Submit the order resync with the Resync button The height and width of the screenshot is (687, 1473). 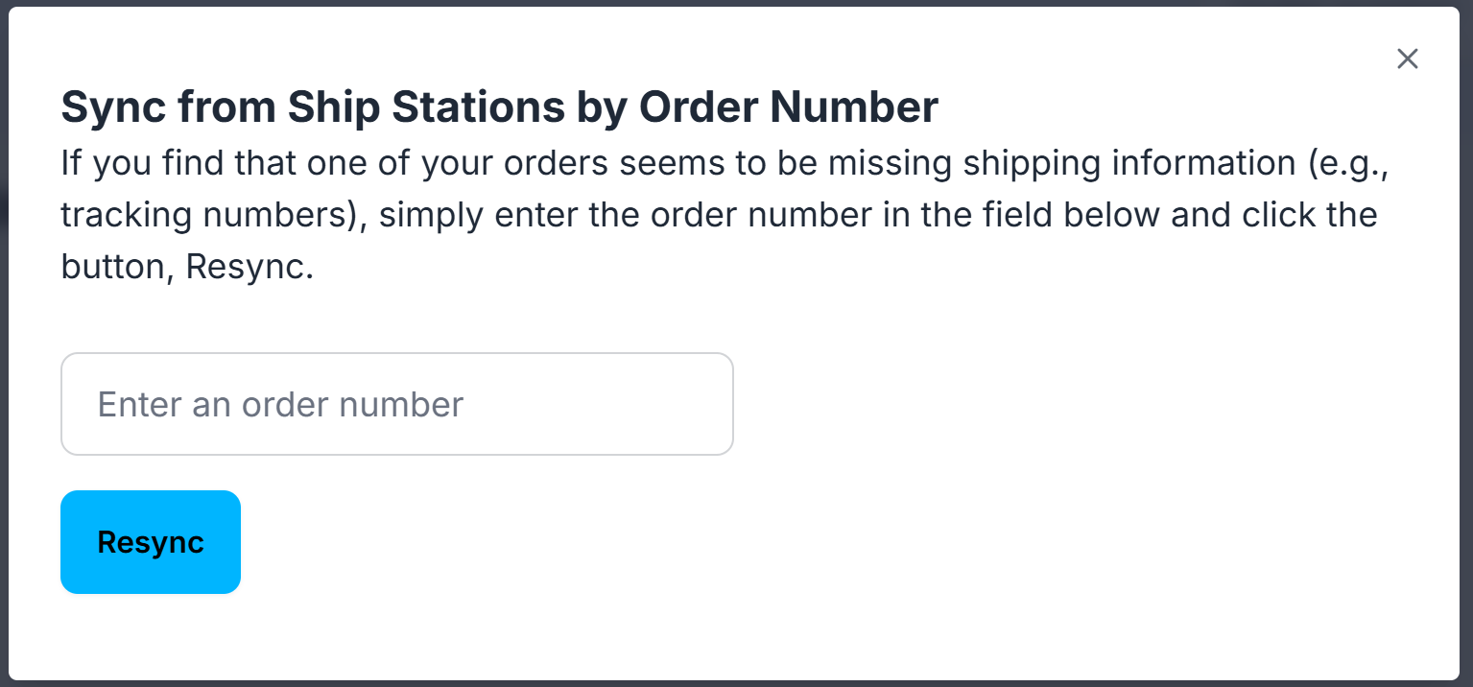(x=151, y=542)
